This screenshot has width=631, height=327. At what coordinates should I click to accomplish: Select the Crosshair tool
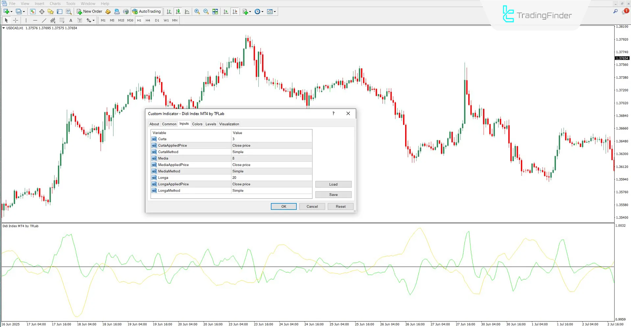point(15,20)
